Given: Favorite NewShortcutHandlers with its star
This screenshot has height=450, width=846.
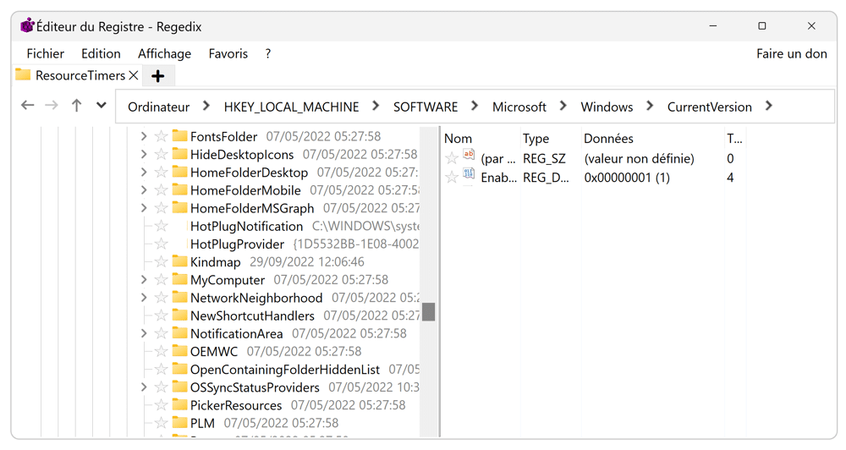Looking at the screenshot, I should [x=161, y=316].
